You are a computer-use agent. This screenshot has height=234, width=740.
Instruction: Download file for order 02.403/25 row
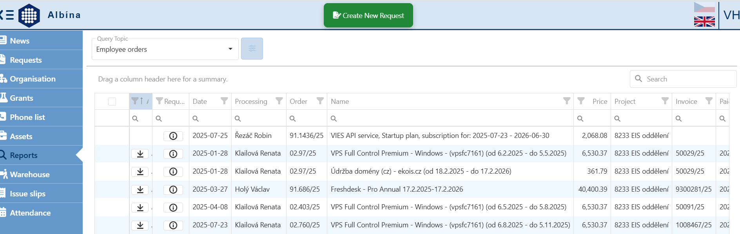[x=140, y=207]
